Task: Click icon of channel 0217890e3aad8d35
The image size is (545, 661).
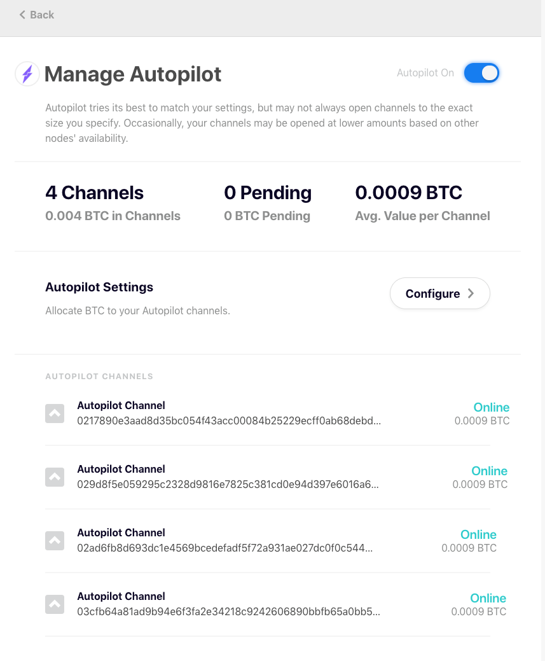Action: 55,414
